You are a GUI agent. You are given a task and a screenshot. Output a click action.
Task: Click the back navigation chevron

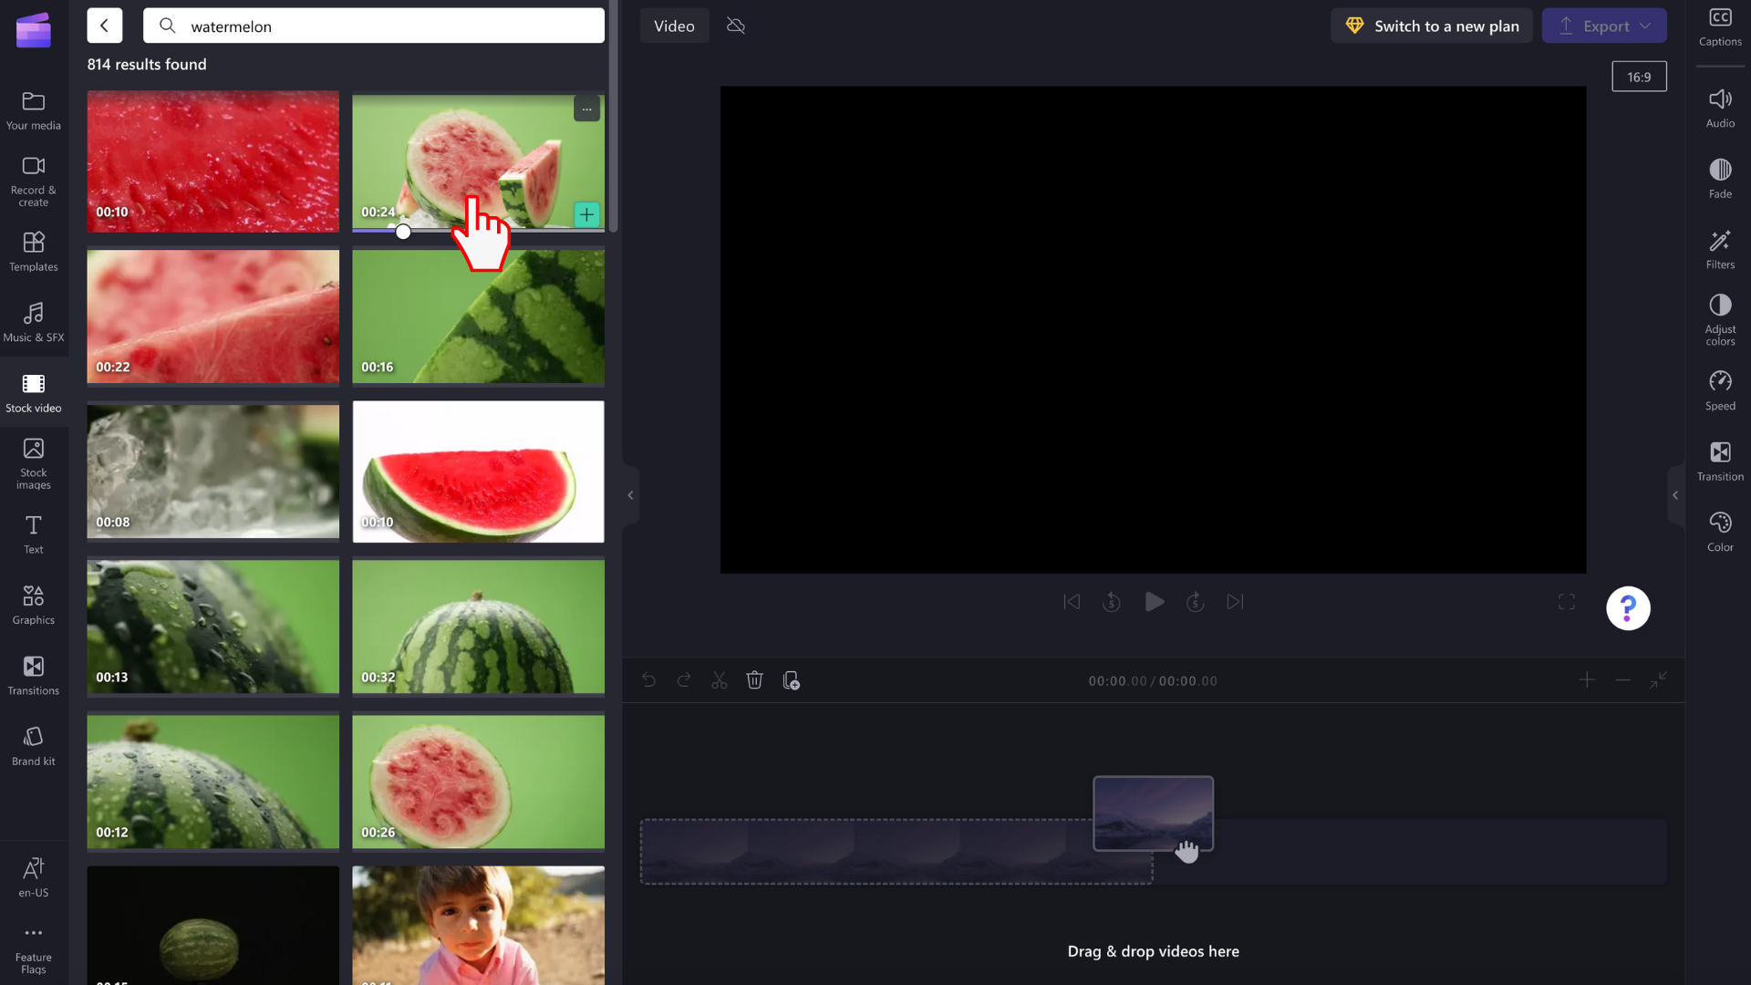click(x=105, y=26)
